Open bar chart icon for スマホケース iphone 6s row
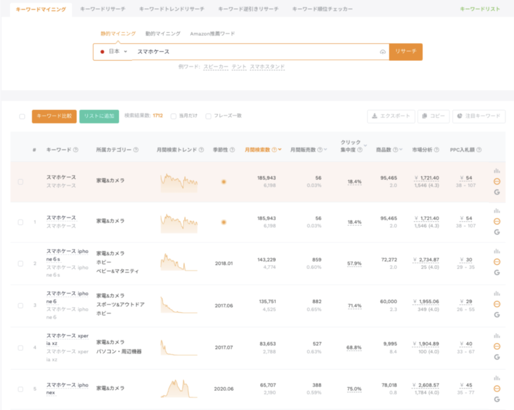Viewport: 514px width, 410px height. tap(497, 252)
